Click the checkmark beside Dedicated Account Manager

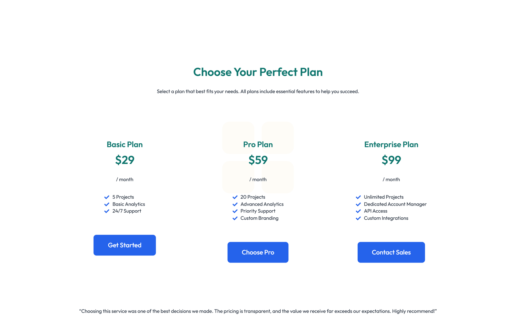coord(358,204)
